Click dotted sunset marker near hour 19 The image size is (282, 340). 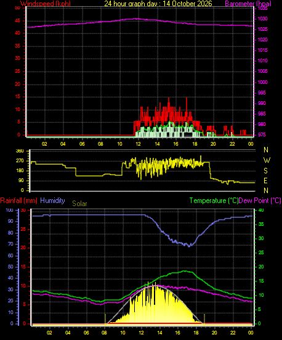coord(204,319)
